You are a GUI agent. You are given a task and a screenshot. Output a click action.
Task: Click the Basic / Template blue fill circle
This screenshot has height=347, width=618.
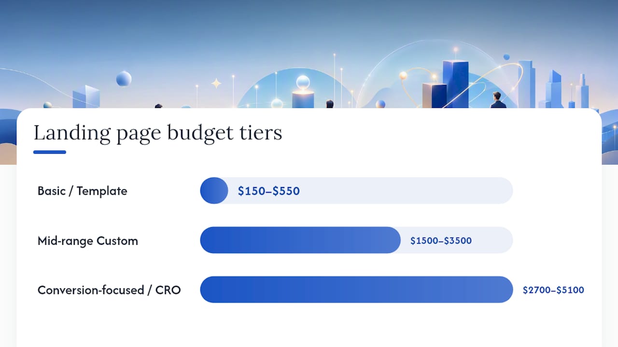tap(214, 190)
